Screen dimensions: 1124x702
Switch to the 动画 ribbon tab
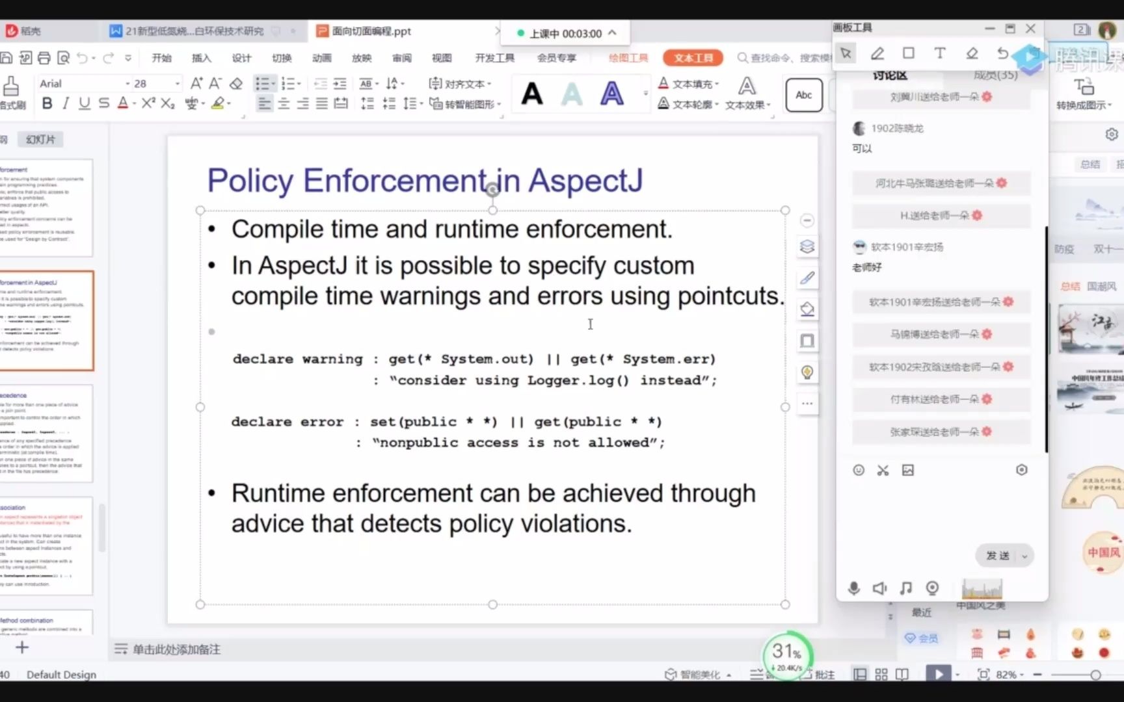tap(321, 58)
